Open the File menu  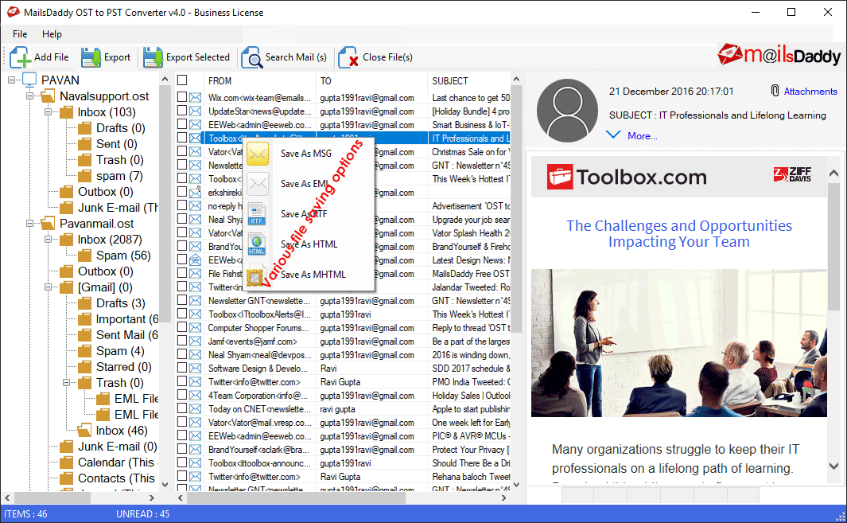coord(20,34)
